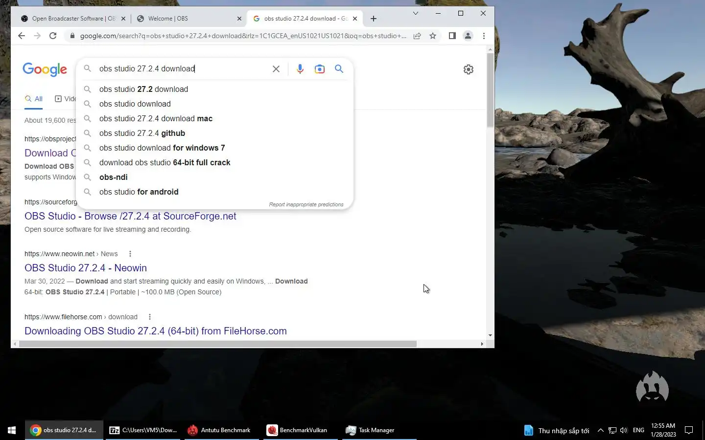705x440 pixels.
Task: Click the Thu nhập sắp tới taskbar widget
Action: (x=557, y=430)
